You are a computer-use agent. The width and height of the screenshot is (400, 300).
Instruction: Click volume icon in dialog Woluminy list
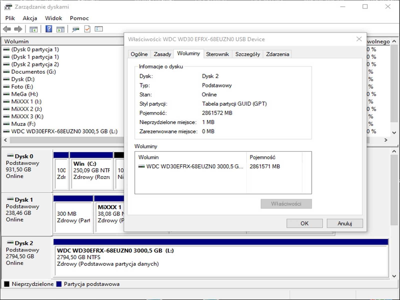click(141, 166)
